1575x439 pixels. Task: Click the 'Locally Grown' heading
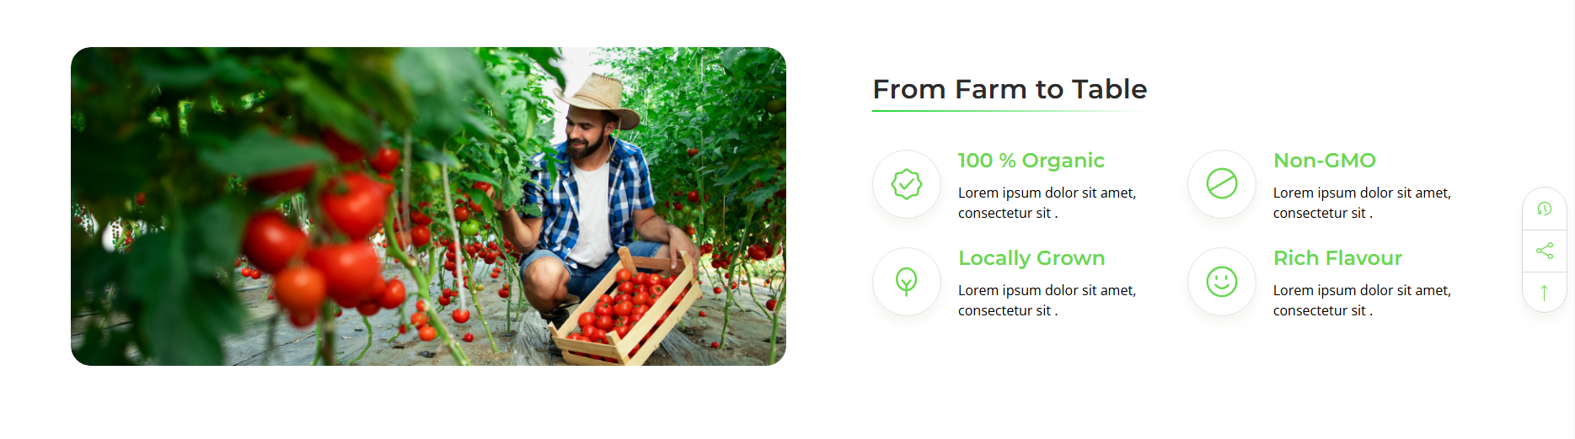click(1031, 258)
